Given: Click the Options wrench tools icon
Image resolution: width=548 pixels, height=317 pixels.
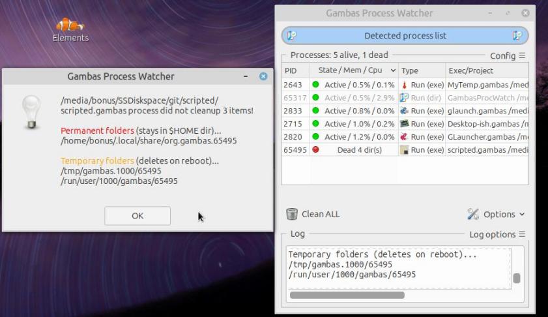Looking at the screenshot, I should tap(474, 214).
